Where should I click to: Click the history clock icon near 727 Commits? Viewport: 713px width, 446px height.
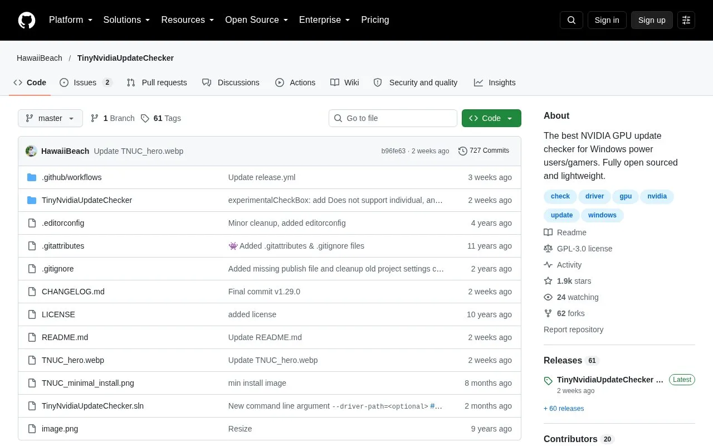click(463, 151)
